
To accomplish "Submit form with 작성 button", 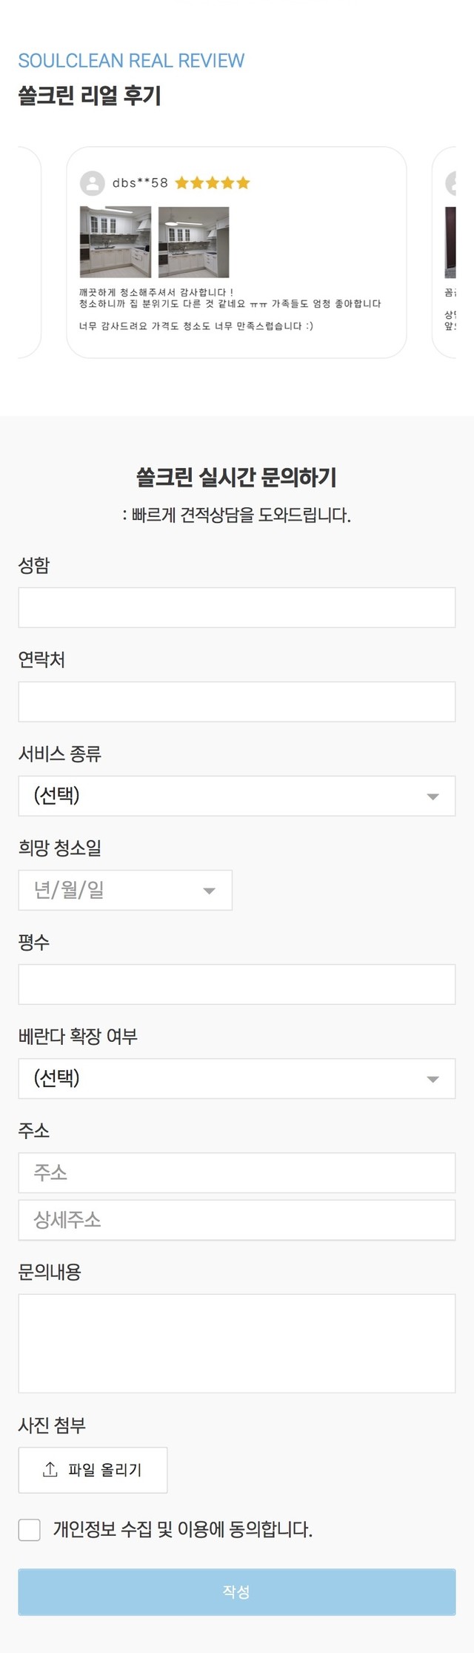I will [236, 1591].
